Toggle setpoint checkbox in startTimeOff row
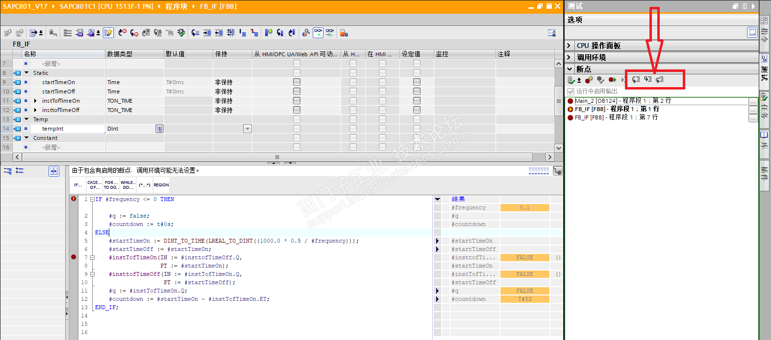Viewport: 771px width, 340px height. (x=417, y=91)
